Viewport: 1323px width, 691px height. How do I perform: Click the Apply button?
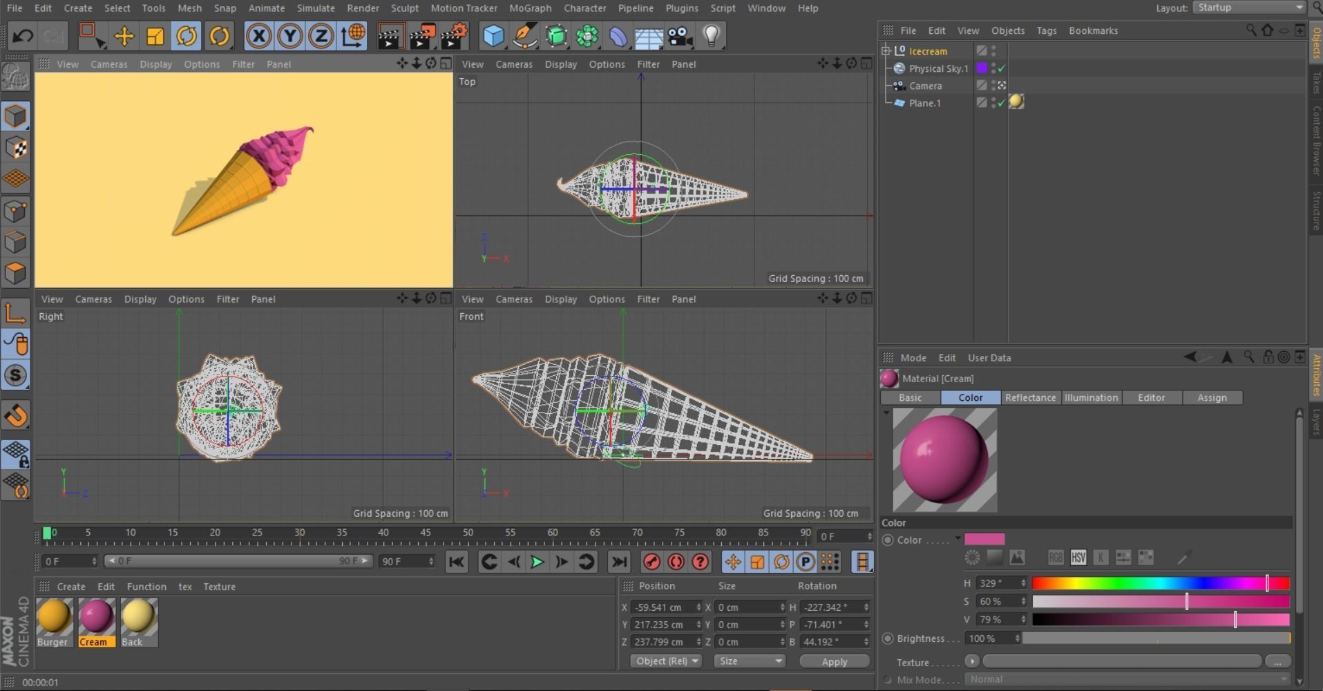tap(835, 661)
